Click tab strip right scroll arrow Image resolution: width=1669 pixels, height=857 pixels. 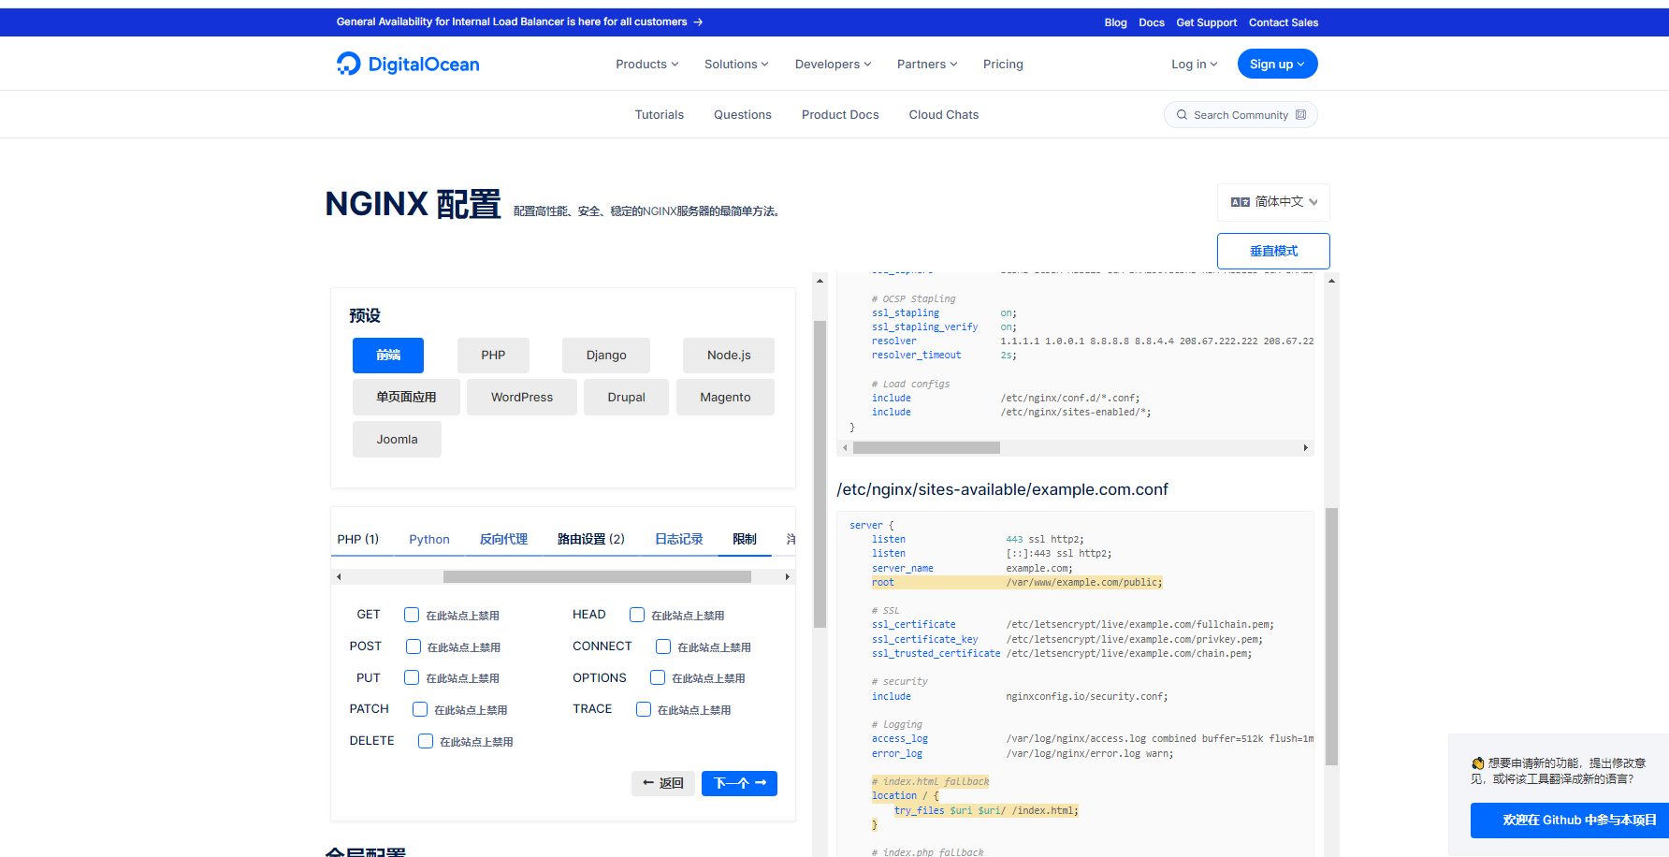coord(788,576)
